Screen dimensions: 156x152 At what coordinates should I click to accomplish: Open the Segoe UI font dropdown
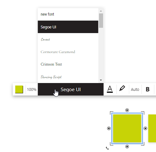(71, 89)
